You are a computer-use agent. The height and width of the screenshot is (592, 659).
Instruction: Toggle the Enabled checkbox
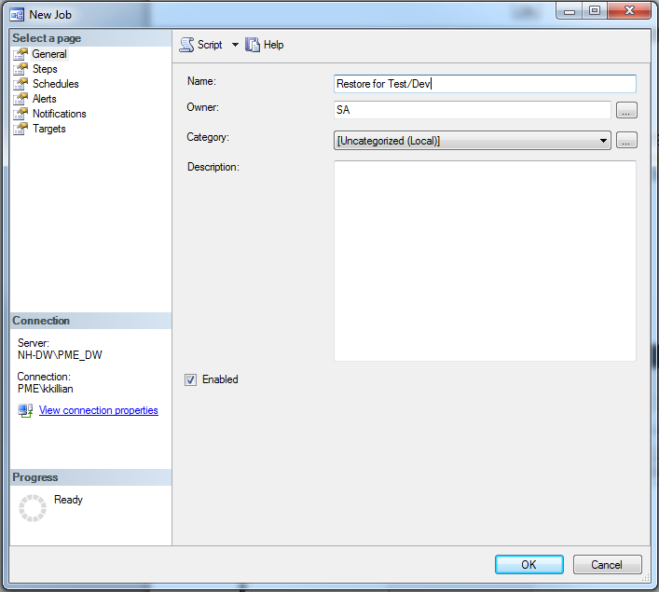190,379
